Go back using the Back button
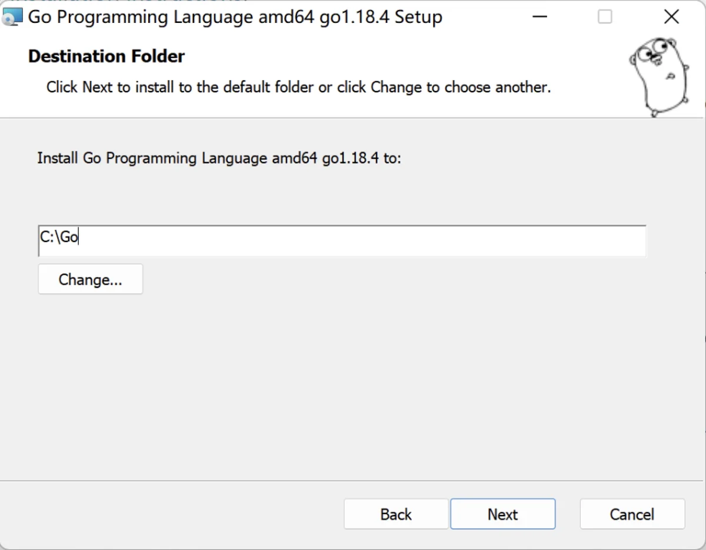Image resolution: width=706 pixels, height=550 pixels. click(396, 514)
